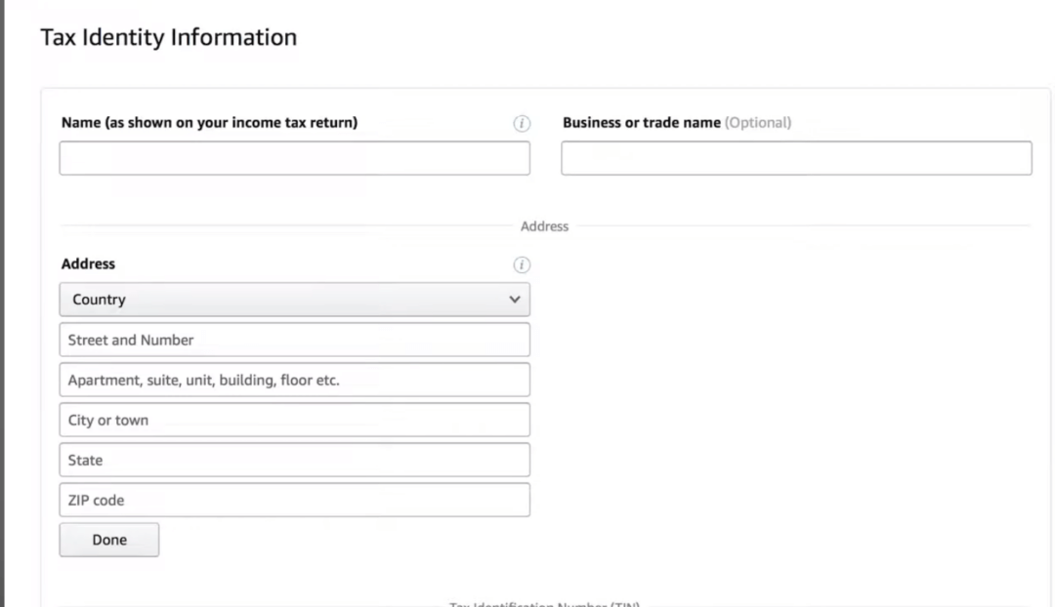The height and width of the screenshot is (607, 1055).
Task: Click the City or town field
Action: 293,420
